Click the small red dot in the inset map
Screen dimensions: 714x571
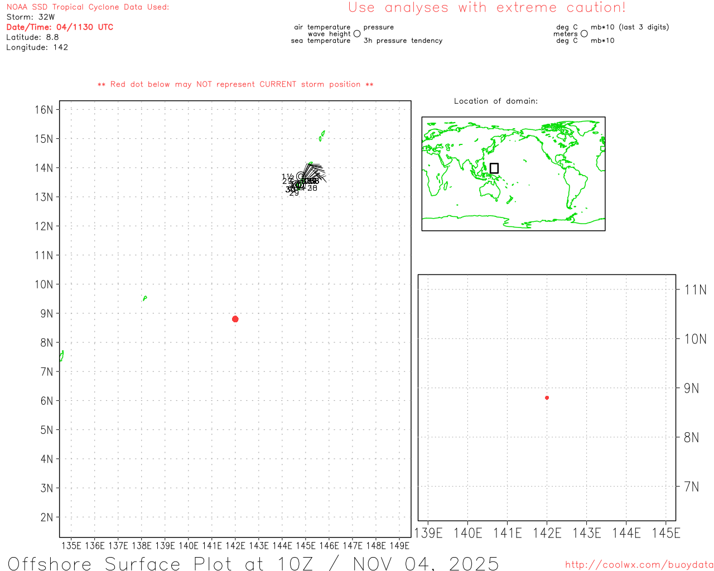coord(547,398)
